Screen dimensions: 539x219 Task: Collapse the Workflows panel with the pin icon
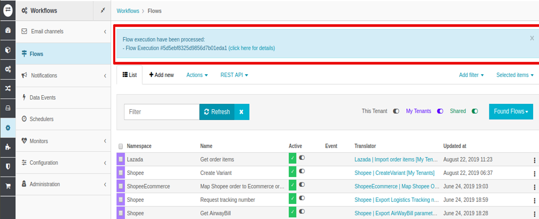click(x=102, y=11)
